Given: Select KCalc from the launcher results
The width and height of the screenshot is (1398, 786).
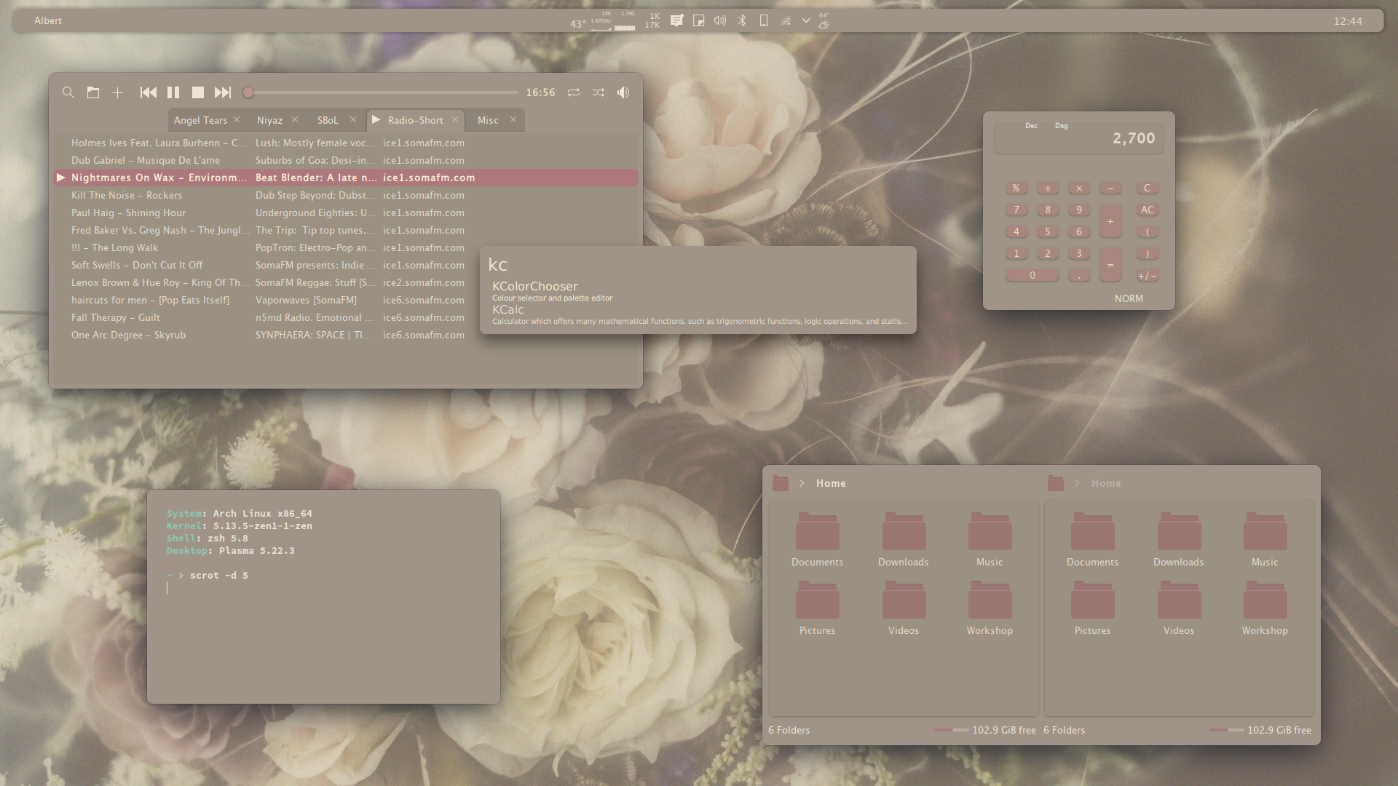Looking at the screenshot, I should point(508,310).
